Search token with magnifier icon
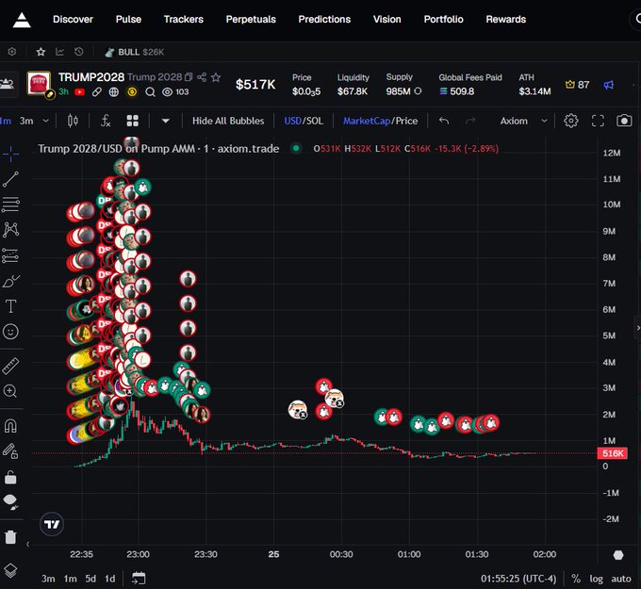The height and width of the screenshot is (589, 641). click(150, 92)
